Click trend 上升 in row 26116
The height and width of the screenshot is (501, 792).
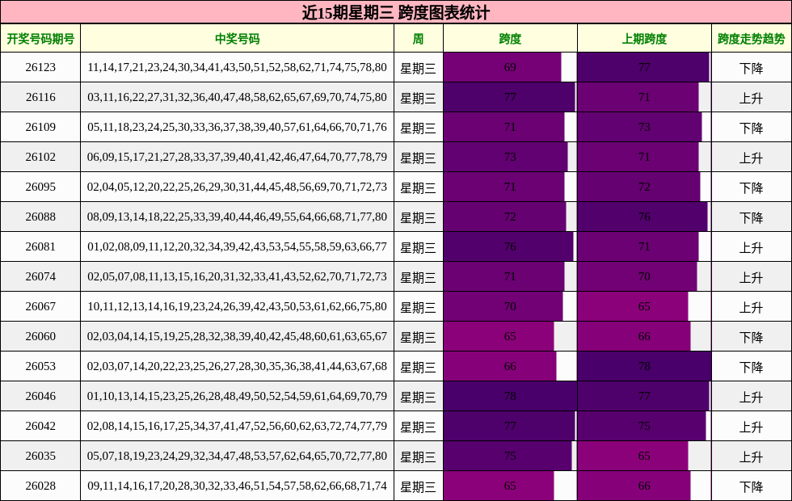(x=751, y=98)
